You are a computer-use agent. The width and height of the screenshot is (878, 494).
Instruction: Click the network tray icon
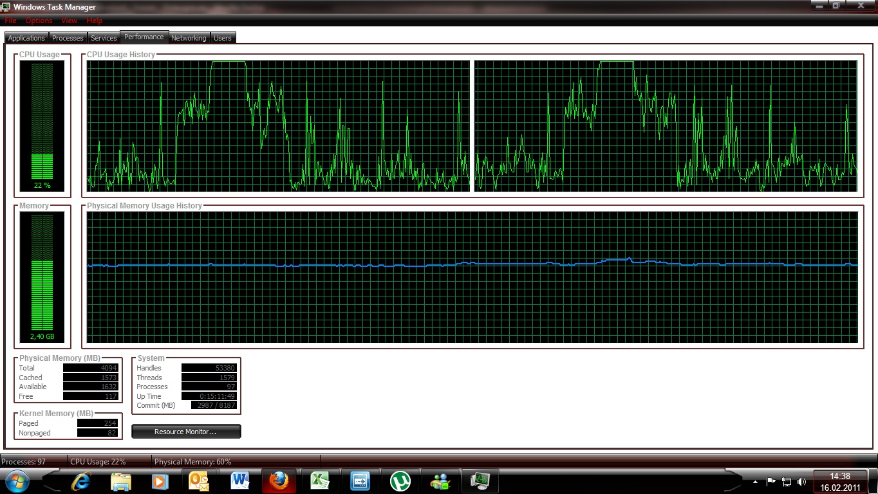click(786, 481)
